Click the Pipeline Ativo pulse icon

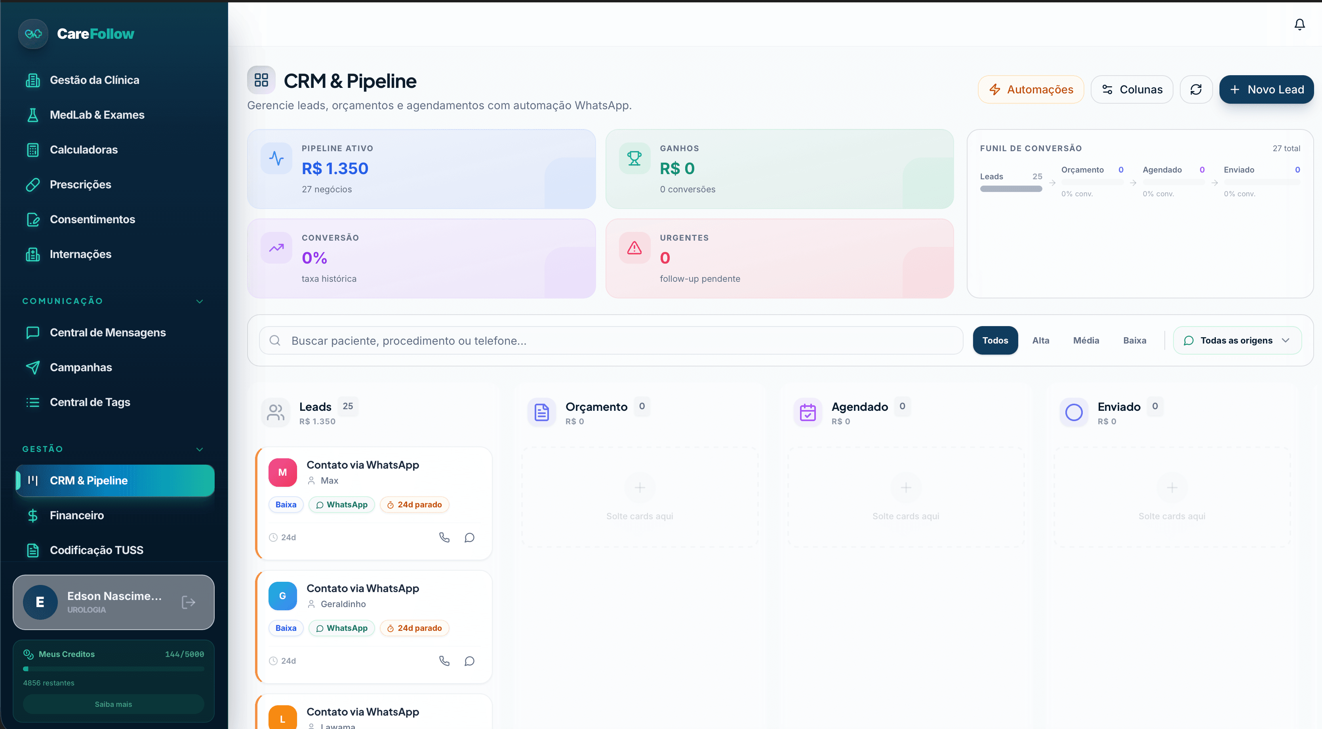pos(276,158)
